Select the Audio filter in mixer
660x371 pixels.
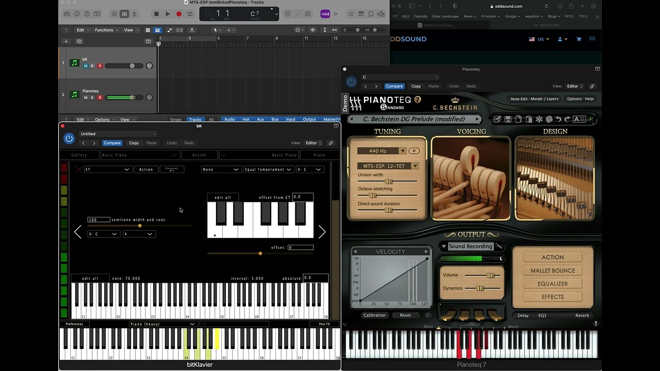229,120
